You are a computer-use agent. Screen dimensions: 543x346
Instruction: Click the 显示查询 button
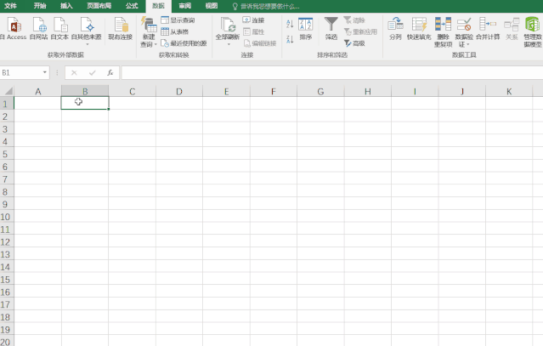(178, 20)
